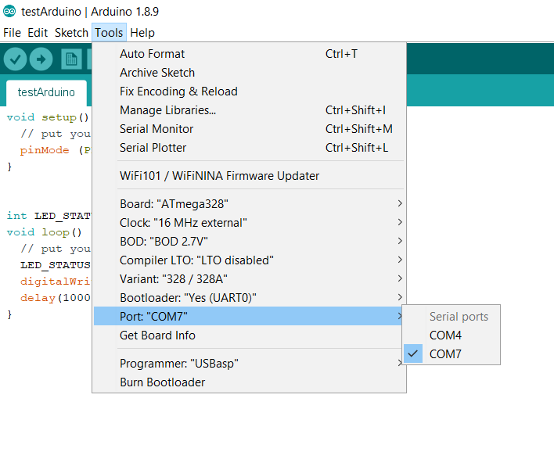This screenshot has height=470, width=554.
Task: Expand Bootloader "Yes (UART0)" submenu
Action: (x=249, y=297)
